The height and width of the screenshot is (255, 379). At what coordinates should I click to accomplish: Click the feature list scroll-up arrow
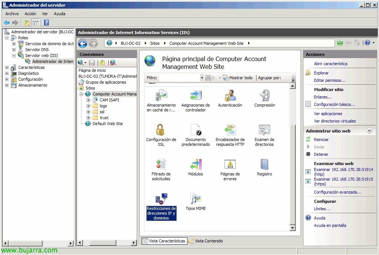tap(292, 86)
